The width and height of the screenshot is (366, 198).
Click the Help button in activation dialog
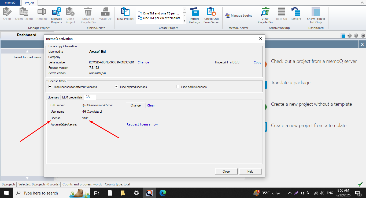(250, 172)
